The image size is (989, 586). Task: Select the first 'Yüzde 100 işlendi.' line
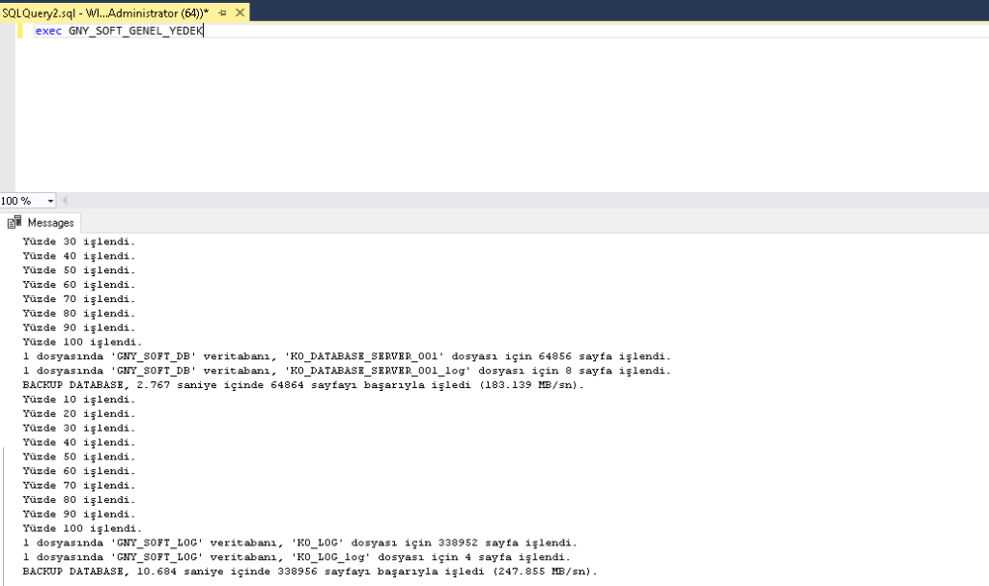82,342
